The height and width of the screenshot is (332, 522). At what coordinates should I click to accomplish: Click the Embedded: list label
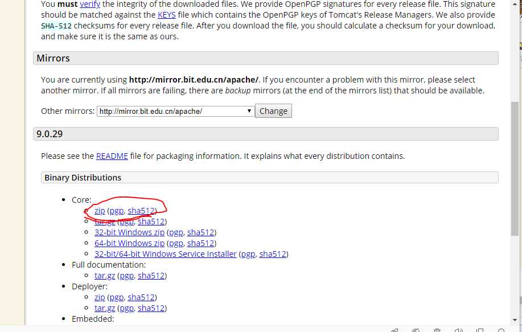click(93, 319)
